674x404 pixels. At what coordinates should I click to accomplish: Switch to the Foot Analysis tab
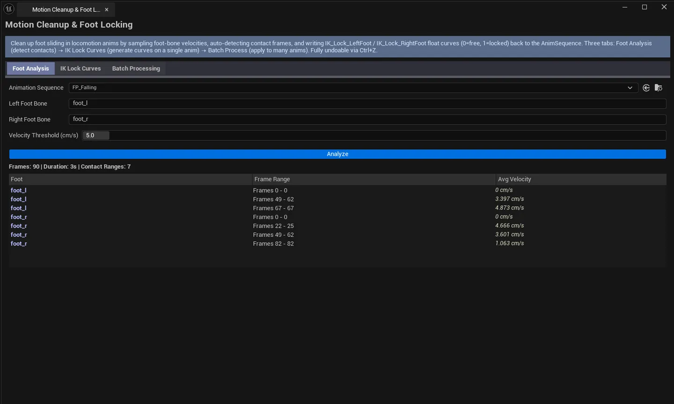coord(30,68)
